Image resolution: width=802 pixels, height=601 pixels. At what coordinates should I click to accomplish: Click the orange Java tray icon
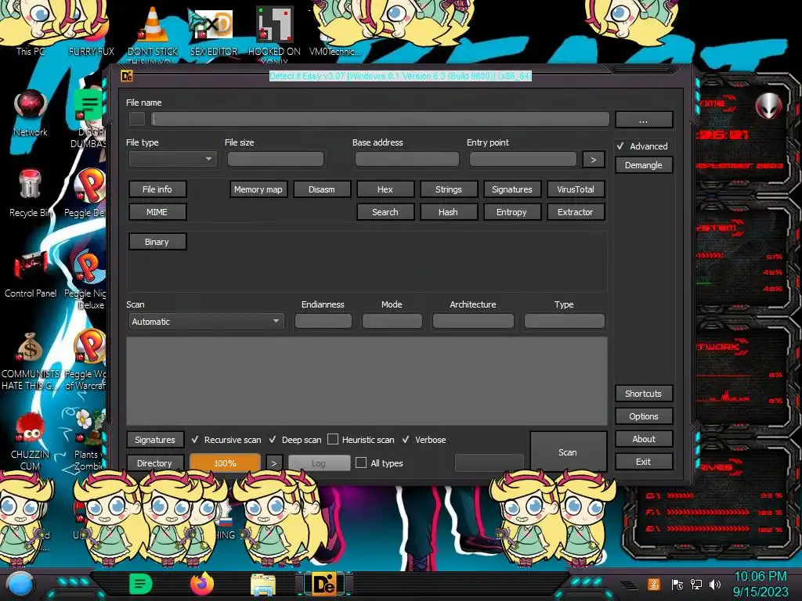coord(654,584)
